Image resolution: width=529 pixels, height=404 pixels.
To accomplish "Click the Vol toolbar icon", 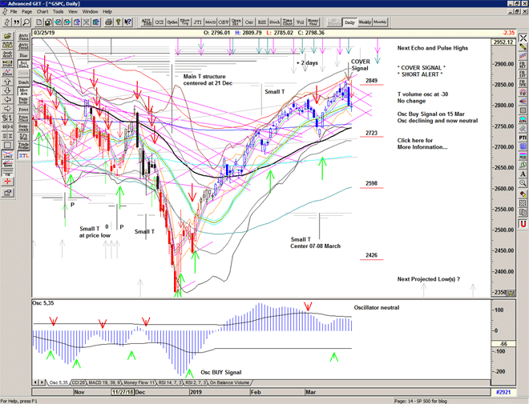I will click(x=299, y=22).
